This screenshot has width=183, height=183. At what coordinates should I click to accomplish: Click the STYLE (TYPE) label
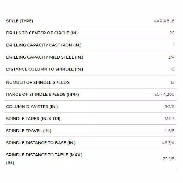point(20,21)
